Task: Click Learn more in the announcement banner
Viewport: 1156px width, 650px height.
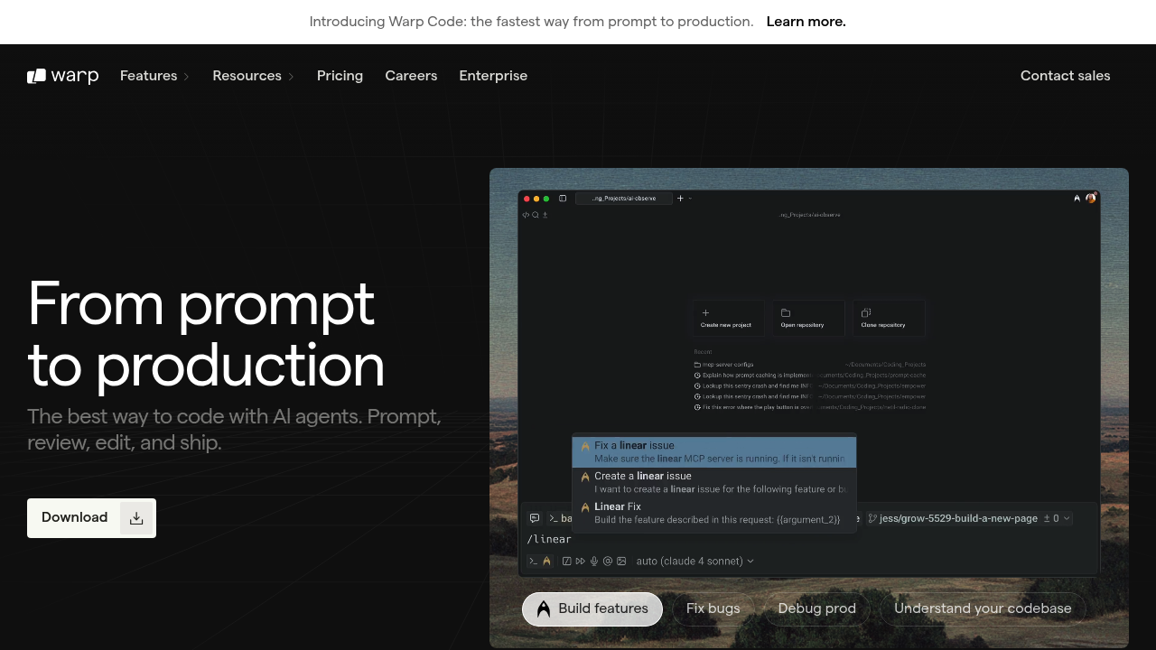Action: pyautogui.click(x=806, y=22)
